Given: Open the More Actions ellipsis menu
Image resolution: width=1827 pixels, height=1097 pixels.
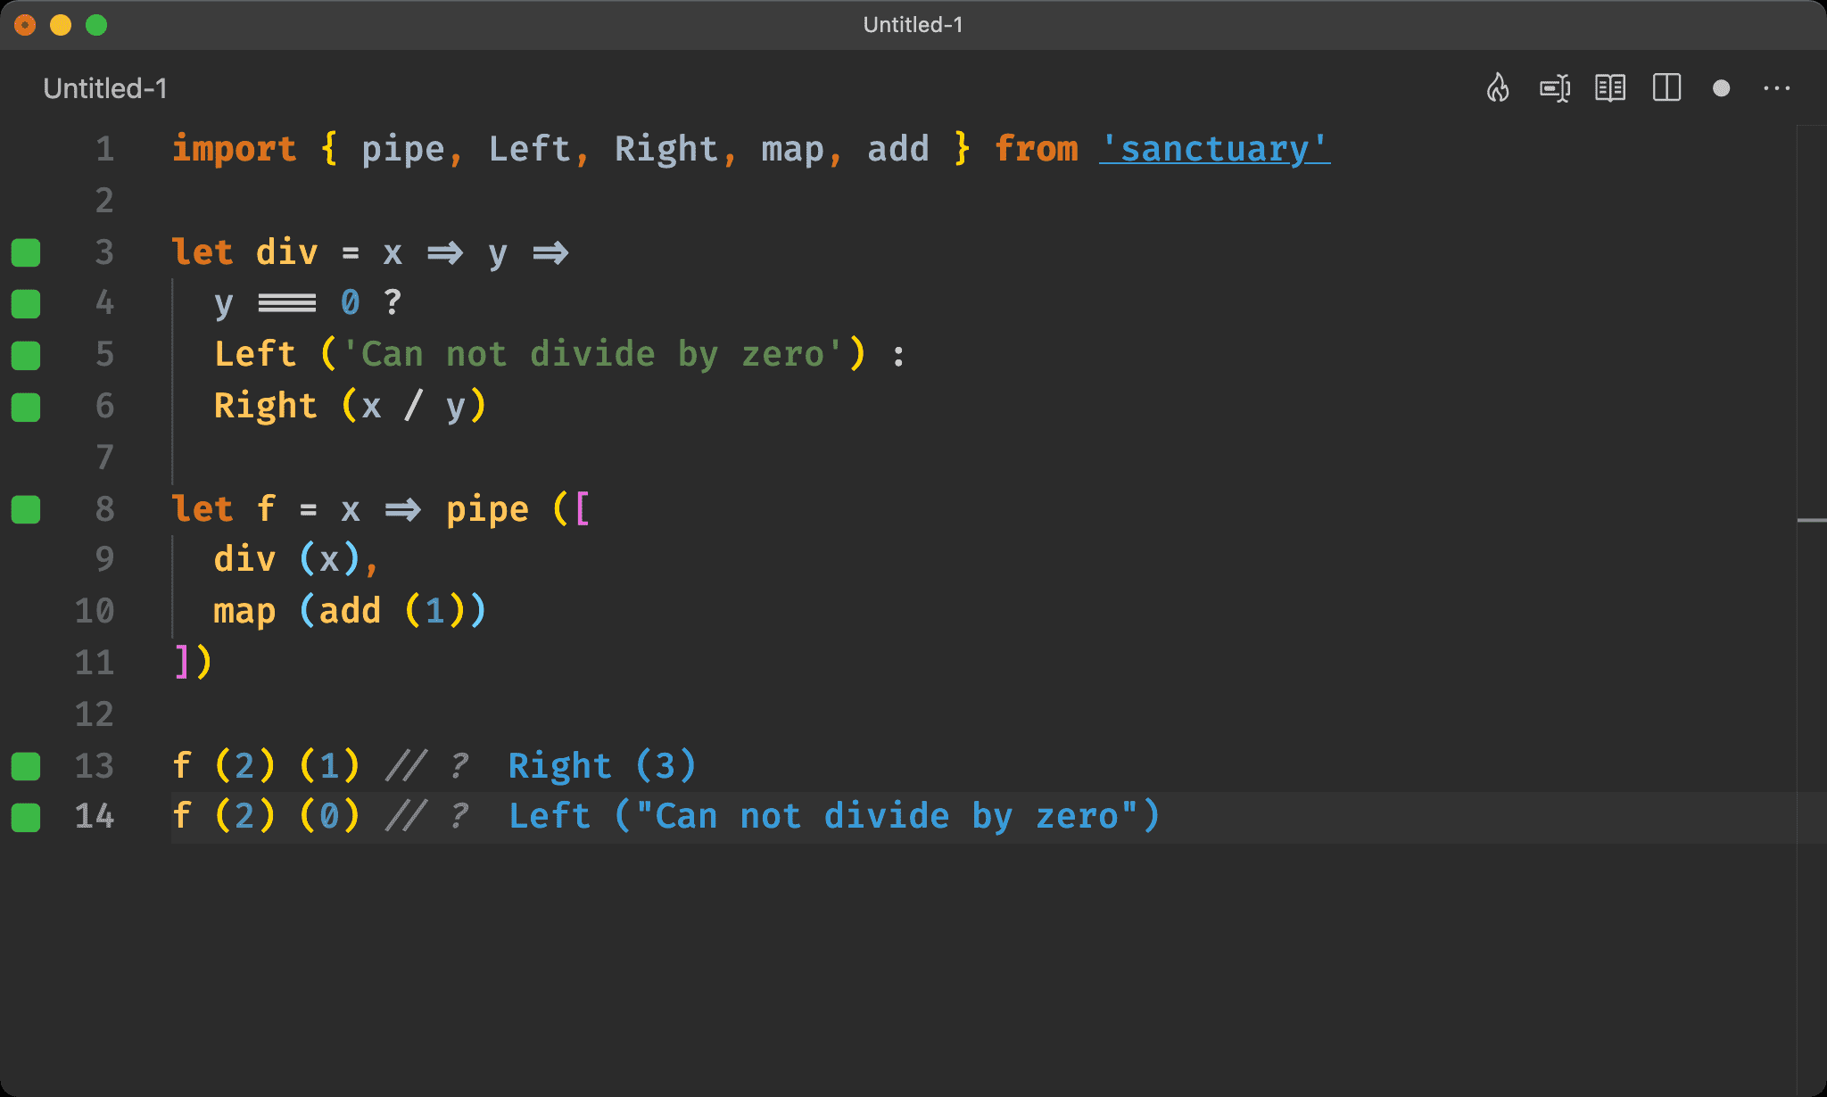Looking at the screenshot, I should [x=1777, y=88].
